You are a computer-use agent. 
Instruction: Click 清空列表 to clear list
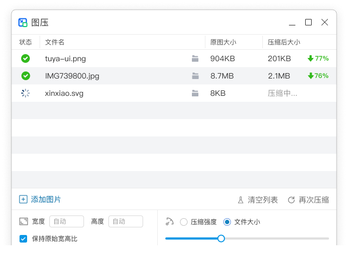click(x=263, y=200)
